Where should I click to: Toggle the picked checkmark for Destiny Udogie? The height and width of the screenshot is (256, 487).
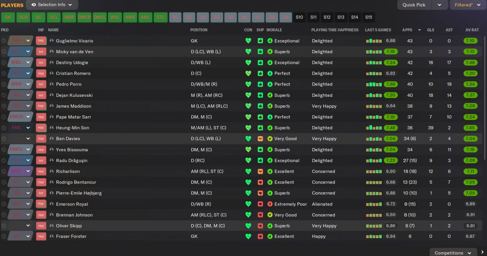coord(3,63)
